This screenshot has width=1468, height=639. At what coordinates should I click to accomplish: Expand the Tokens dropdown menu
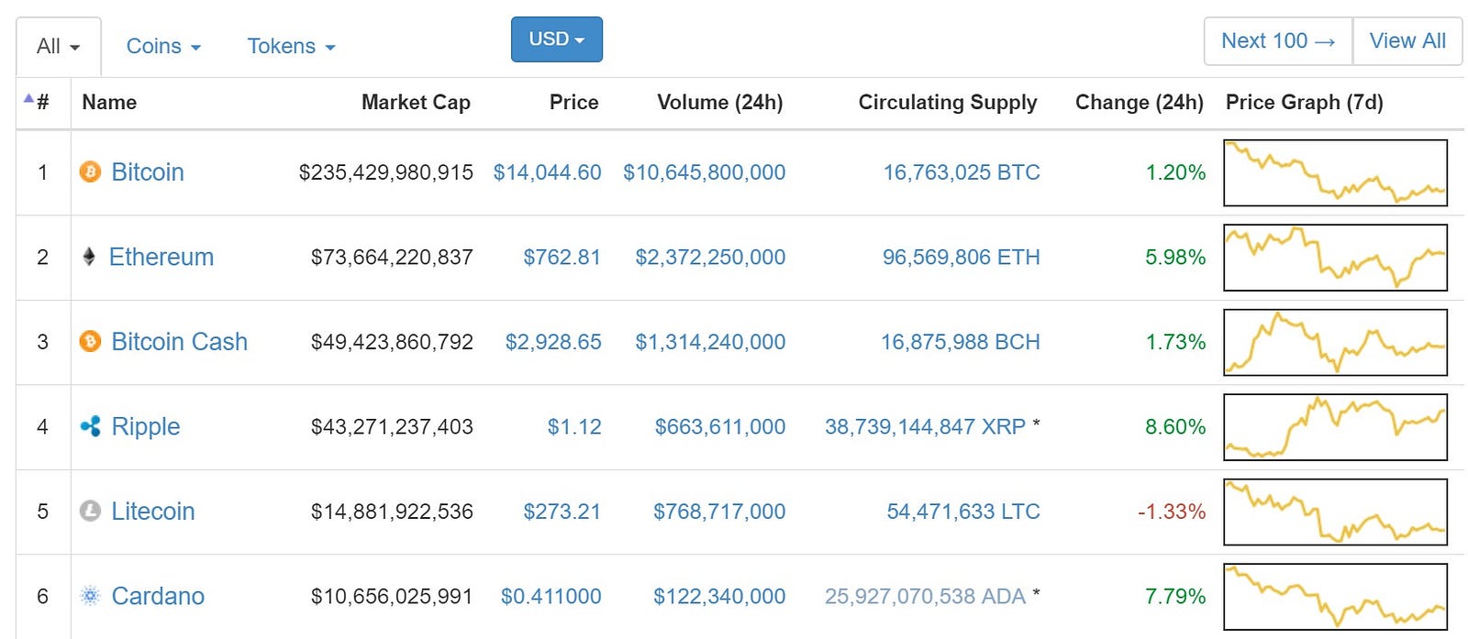tap(291, 46)
